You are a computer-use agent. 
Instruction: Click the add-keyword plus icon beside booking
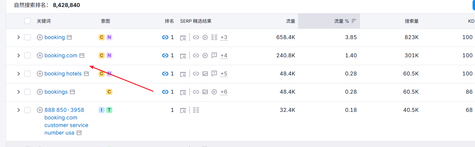40,37
